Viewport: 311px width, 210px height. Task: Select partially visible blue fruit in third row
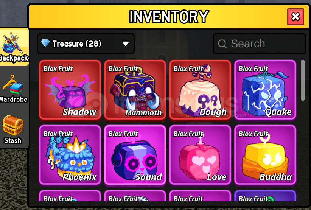265,196
